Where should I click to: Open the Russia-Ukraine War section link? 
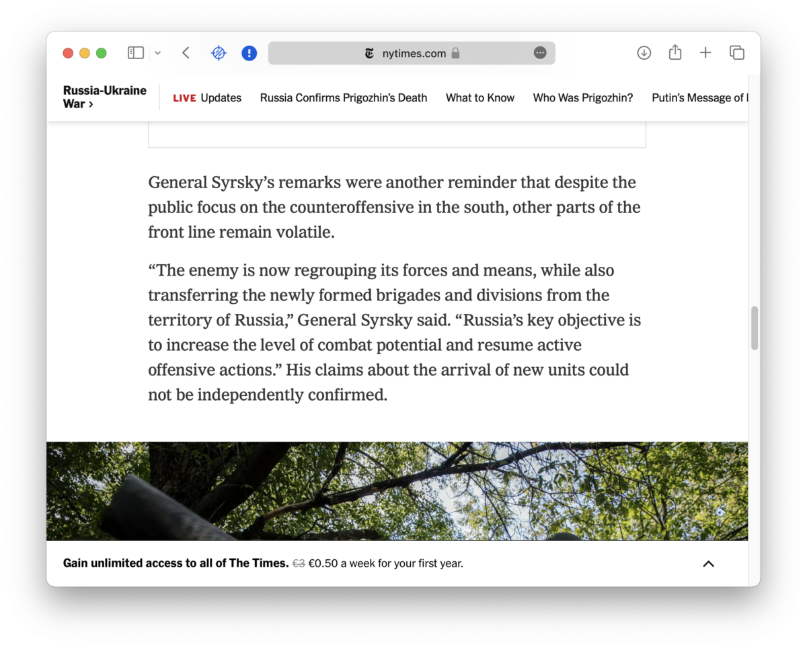pos(104,97)
